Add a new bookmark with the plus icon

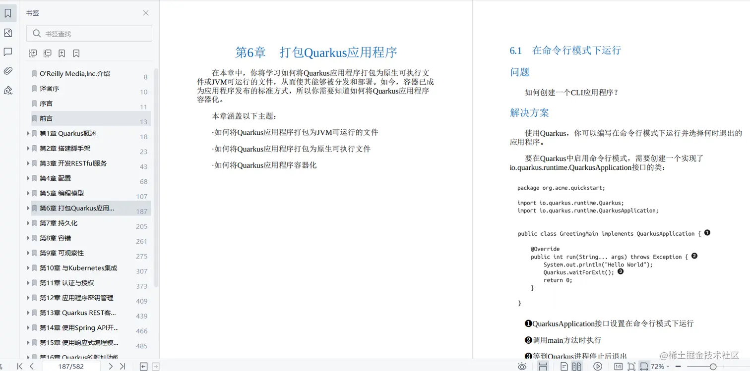coord(62,53)
